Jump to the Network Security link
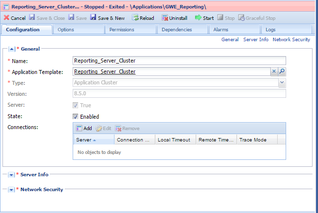318x213 pixels. pyautogui.click(x=291, y=40)
